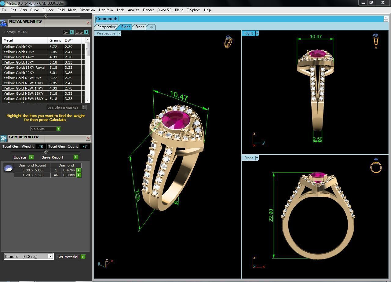Select Yellow Gold:9KY row
This screenshot has height=282, width=391.
point(43,47)
